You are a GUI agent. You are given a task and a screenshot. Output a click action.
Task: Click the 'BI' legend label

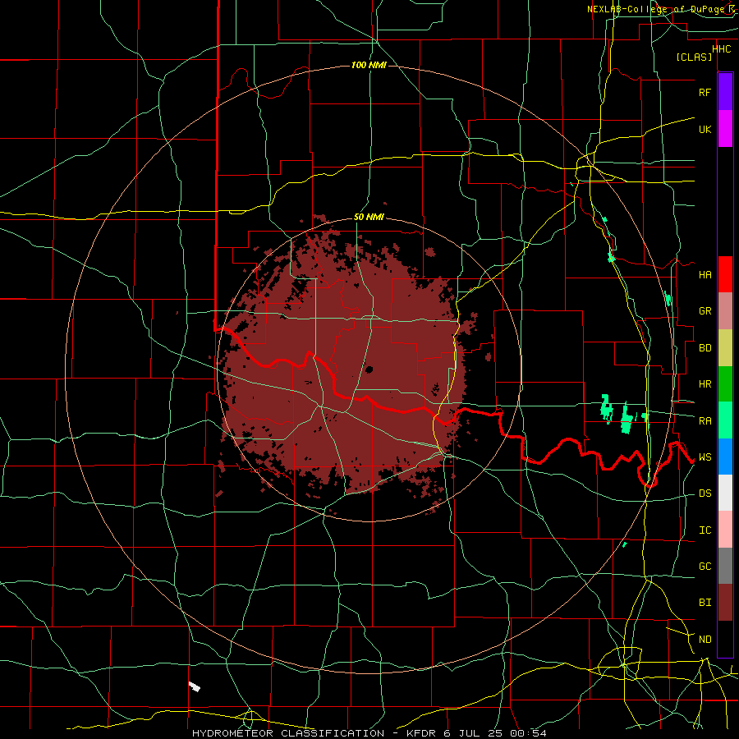tap(705, 603)
